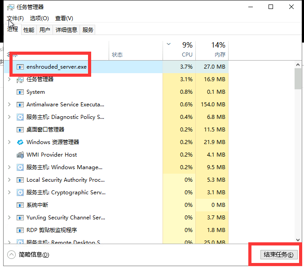
Task: Expand the 任务管理器 process group
Action: click(9, 79)
